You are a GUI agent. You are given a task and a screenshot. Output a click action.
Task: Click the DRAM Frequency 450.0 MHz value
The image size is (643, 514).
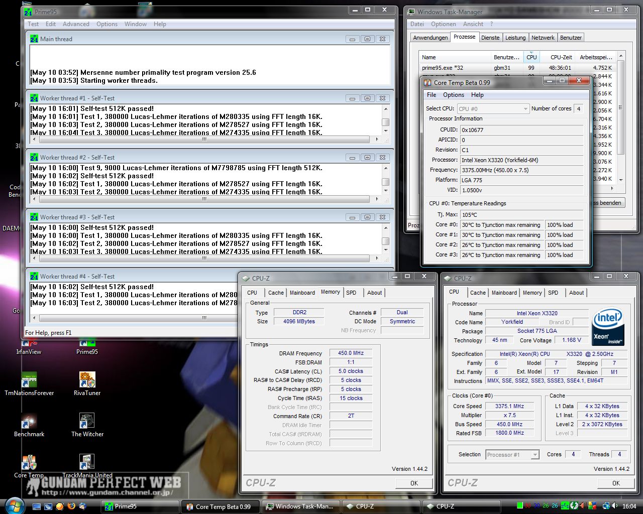pyautogui.click(x=351, y=353)
